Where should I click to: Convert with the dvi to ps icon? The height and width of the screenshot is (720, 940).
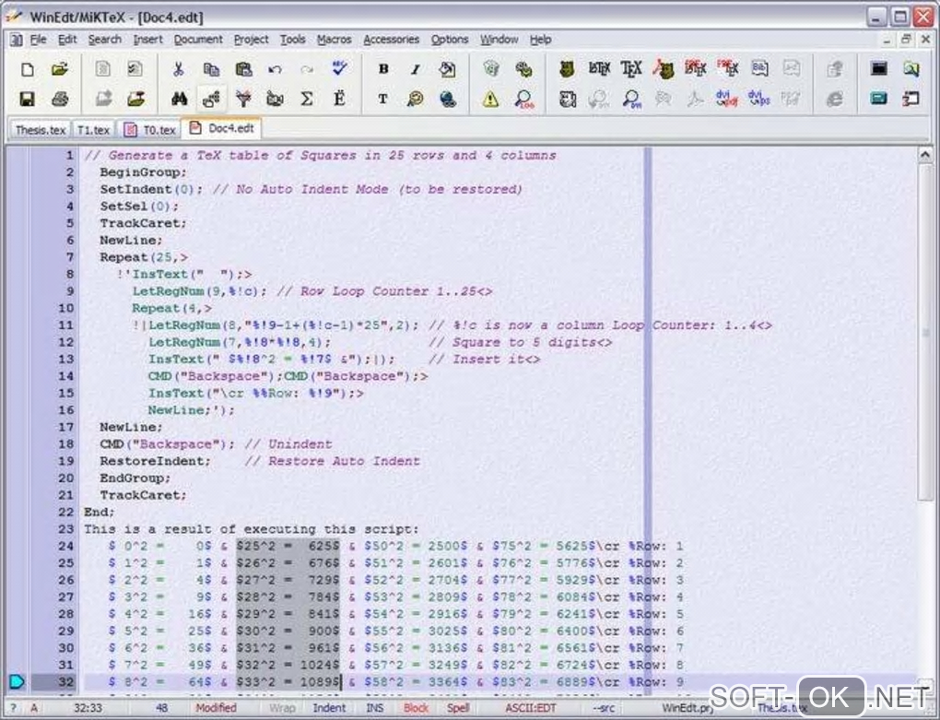pos(759,99)
